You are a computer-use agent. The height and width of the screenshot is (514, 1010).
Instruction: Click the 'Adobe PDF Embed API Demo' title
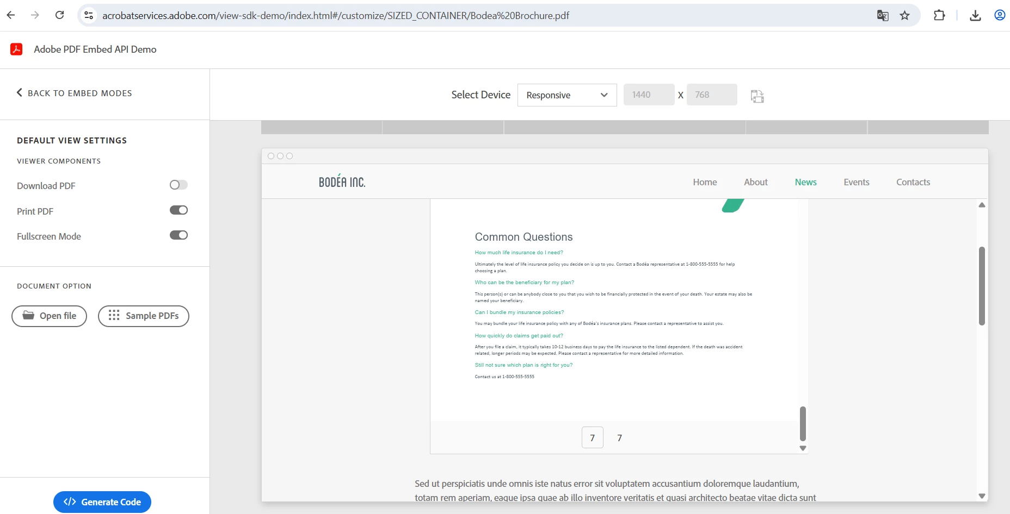95,49
